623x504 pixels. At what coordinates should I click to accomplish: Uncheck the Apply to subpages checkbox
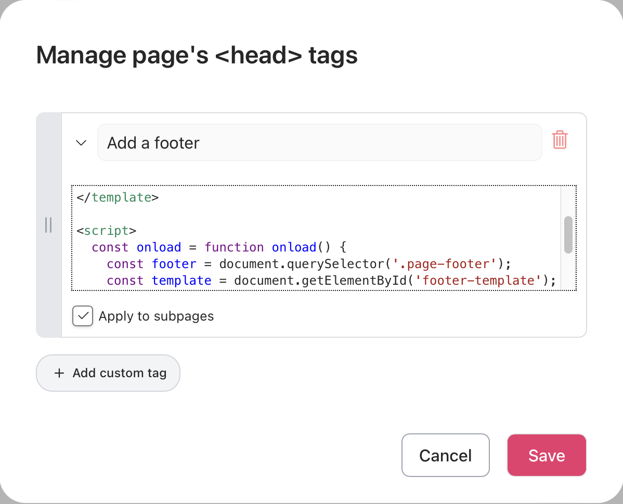[83, 316]
